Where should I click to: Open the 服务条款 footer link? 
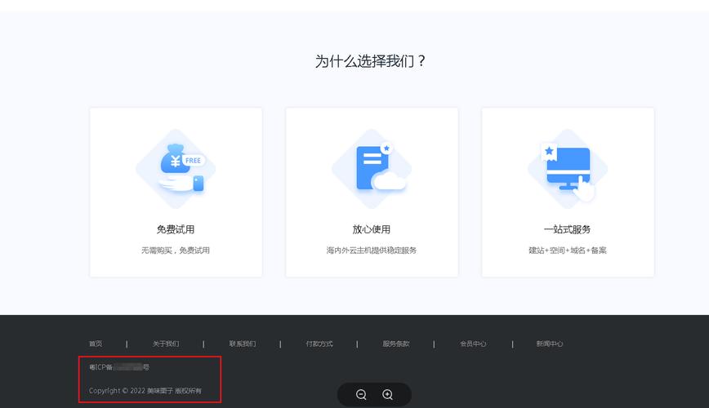[396, 344]
